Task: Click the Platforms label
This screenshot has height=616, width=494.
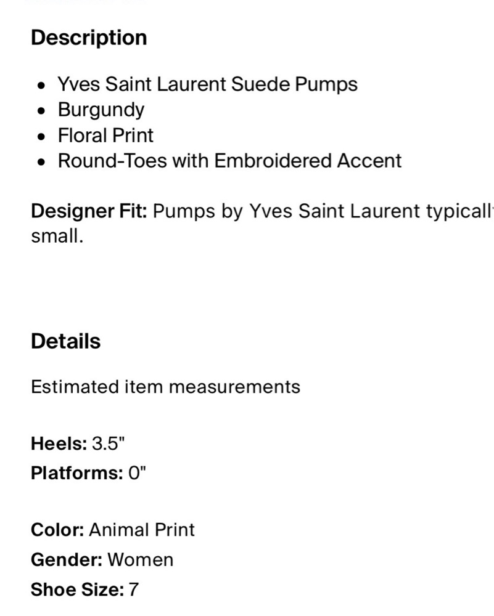Action: click(x=77, y=472)
